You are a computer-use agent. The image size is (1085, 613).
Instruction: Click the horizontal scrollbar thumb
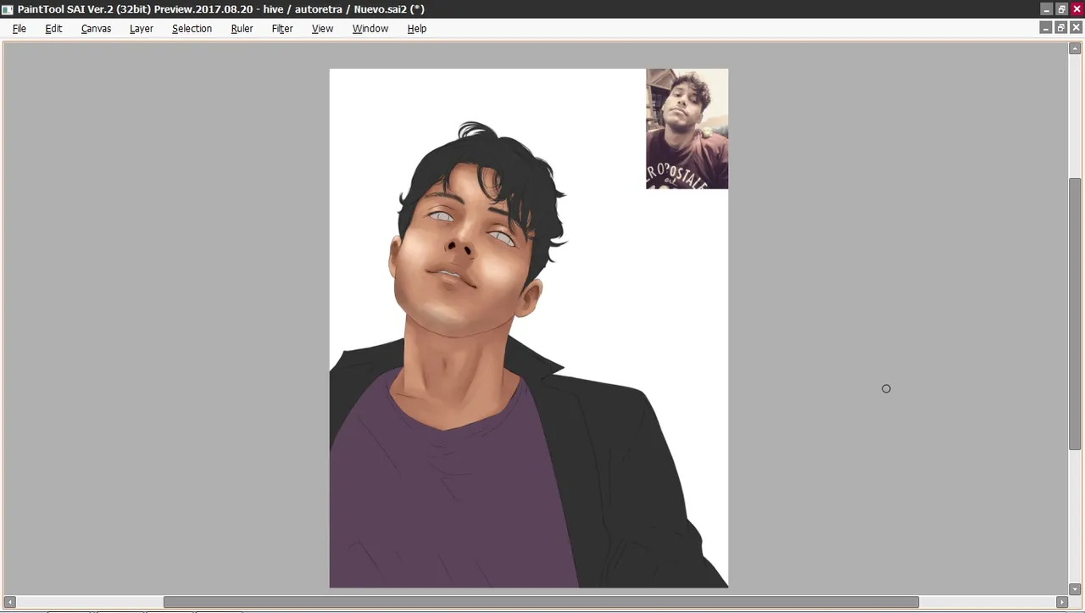coord(541,602)
